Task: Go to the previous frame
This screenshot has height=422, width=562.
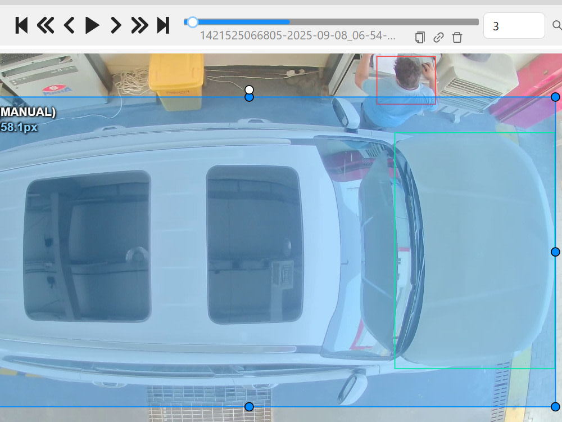Action: point(69,25)
